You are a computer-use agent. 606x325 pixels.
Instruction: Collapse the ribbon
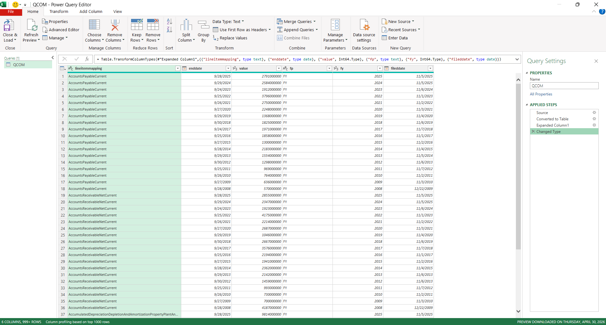pyautogui.click(x=594, y=12)
